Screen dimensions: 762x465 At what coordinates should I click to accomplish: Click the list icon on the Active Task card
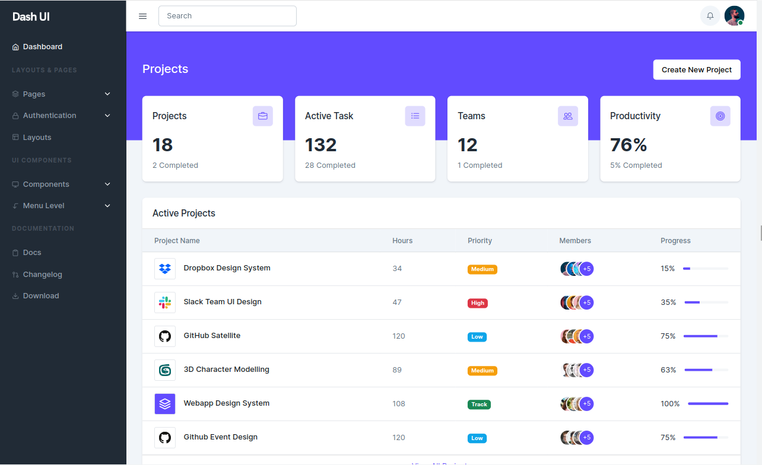(415, 116)
